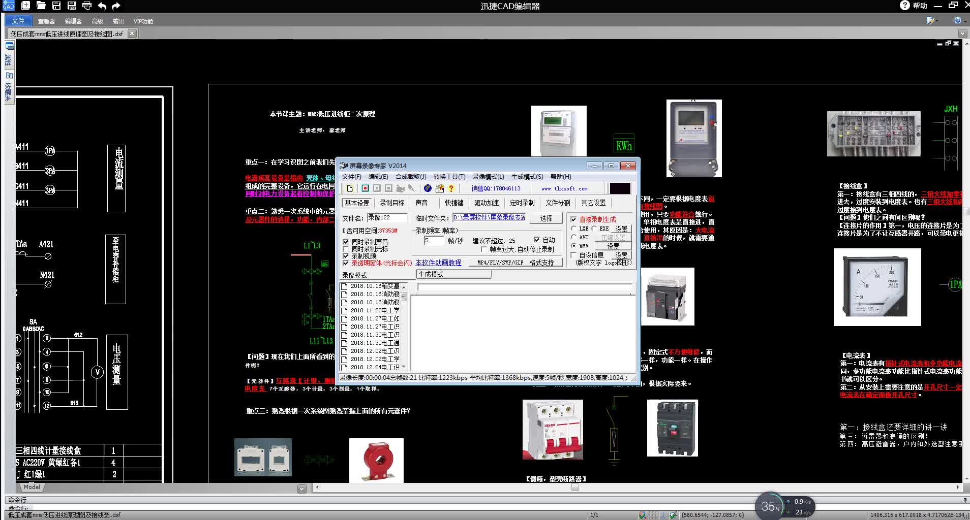Click the stop recording icon
This screenshot has height=520, width=970.
(x=388, y=188)
